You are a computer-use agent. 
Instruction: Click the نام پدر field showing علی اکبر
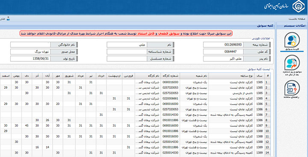[223, 58]
